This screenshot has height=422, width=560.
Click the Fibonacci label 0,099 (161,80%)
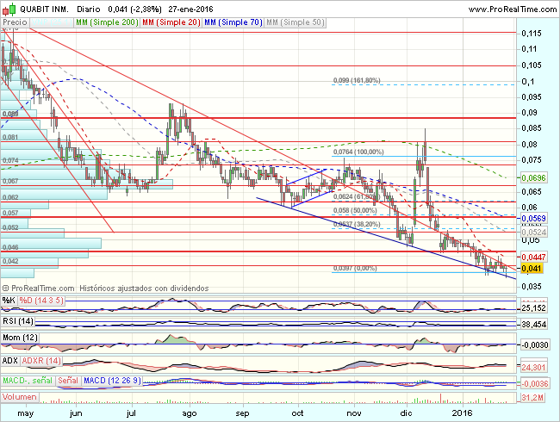click(x=357, y=80)
